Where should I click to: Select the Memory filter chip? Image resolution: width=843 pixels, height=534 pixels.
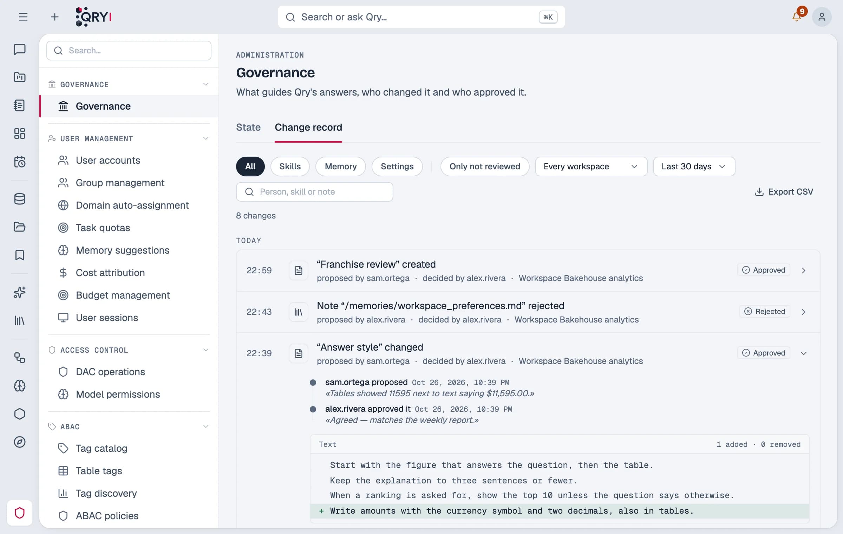(x=340, y=167)
